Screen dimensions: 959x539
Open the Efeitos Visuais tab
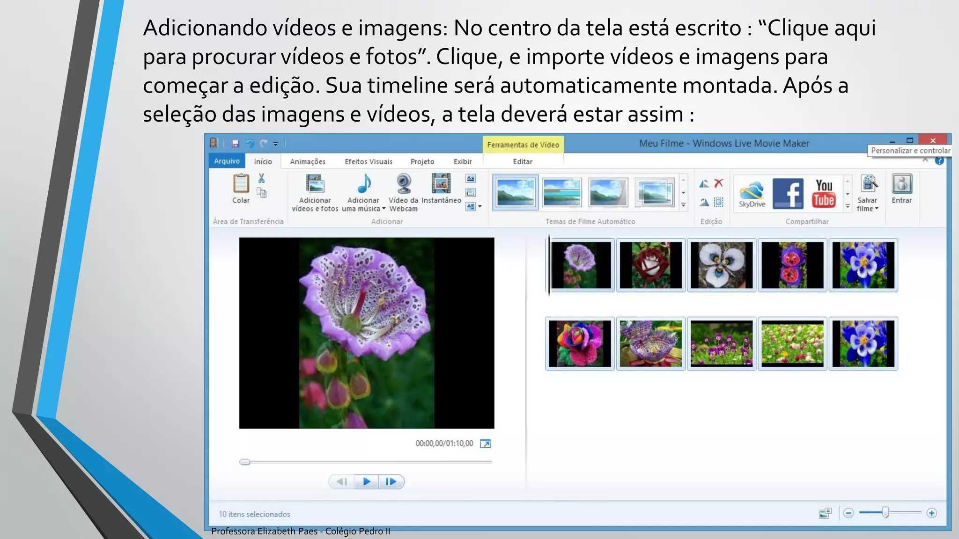[369, 161]
